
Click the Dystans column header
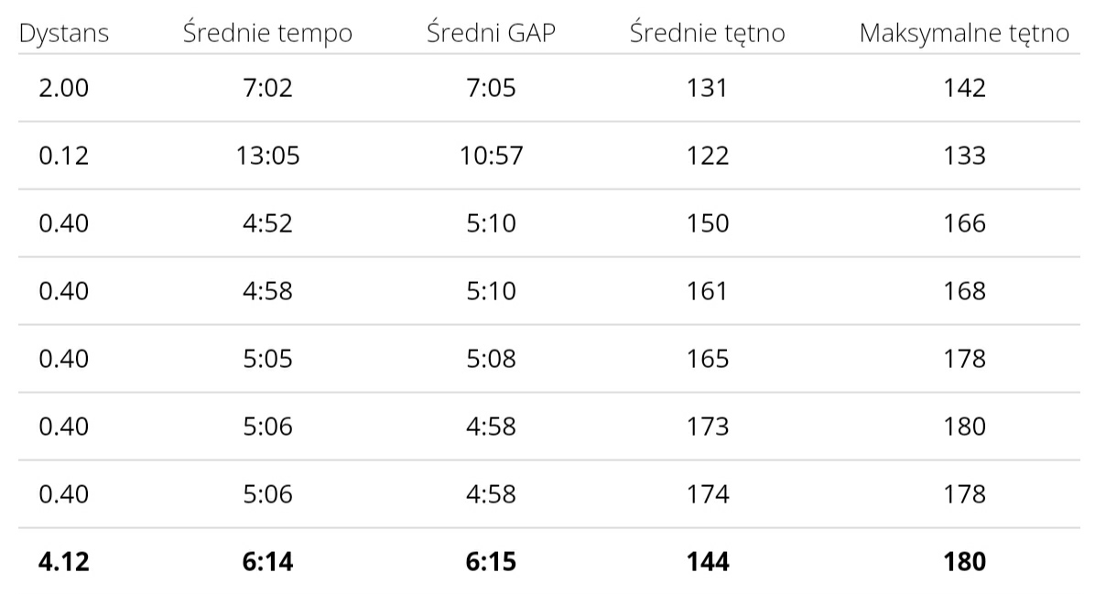(63, 33)
